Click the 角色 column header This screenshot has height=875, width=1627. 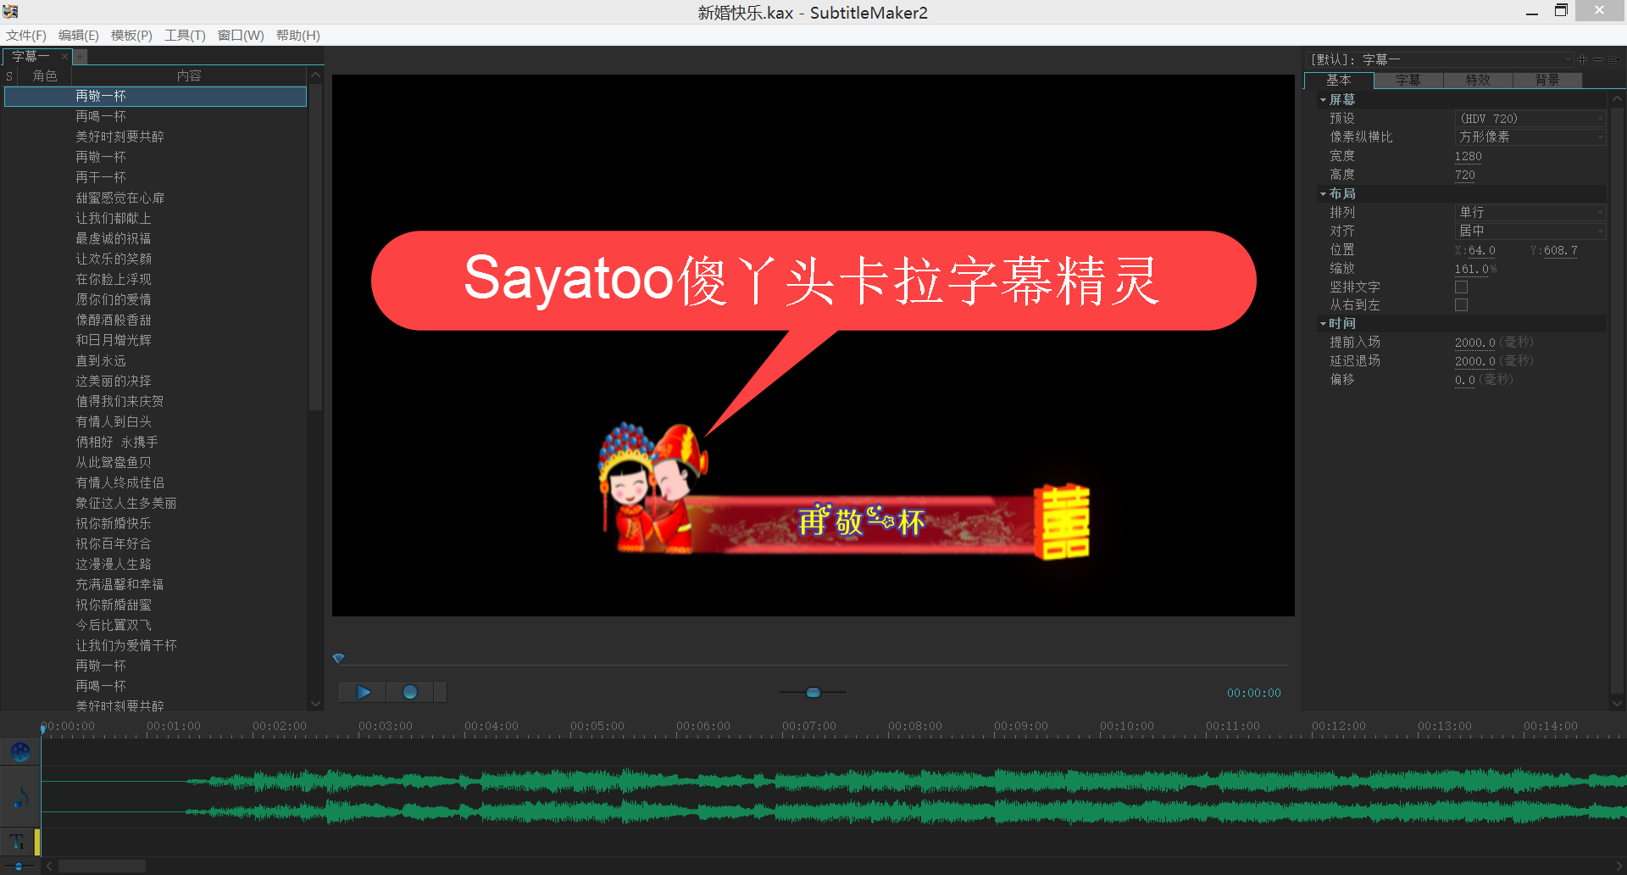pos(44,76)
